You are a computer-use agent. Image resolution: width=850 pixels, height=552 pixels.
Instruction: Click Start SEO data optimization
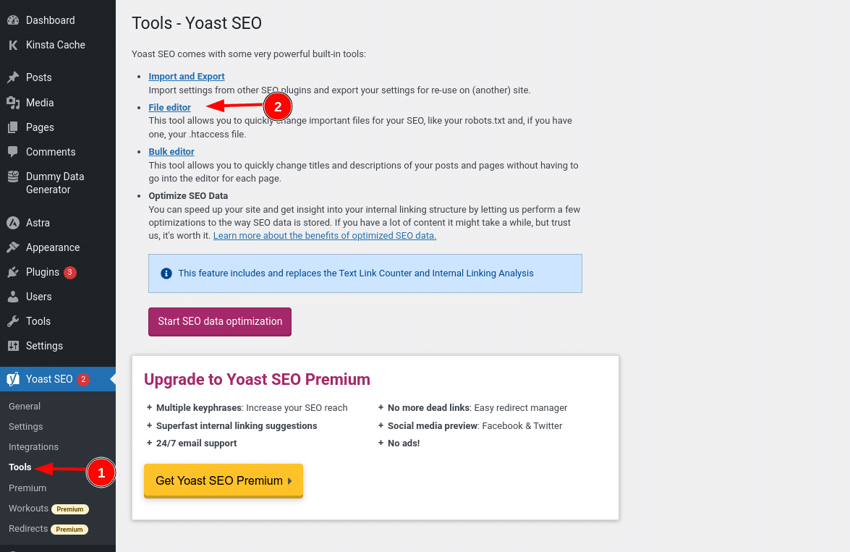219,321
